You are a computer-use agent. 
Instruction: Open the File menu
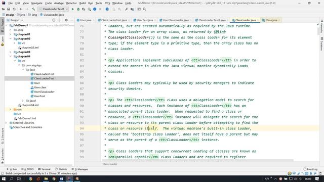point(10,3)
